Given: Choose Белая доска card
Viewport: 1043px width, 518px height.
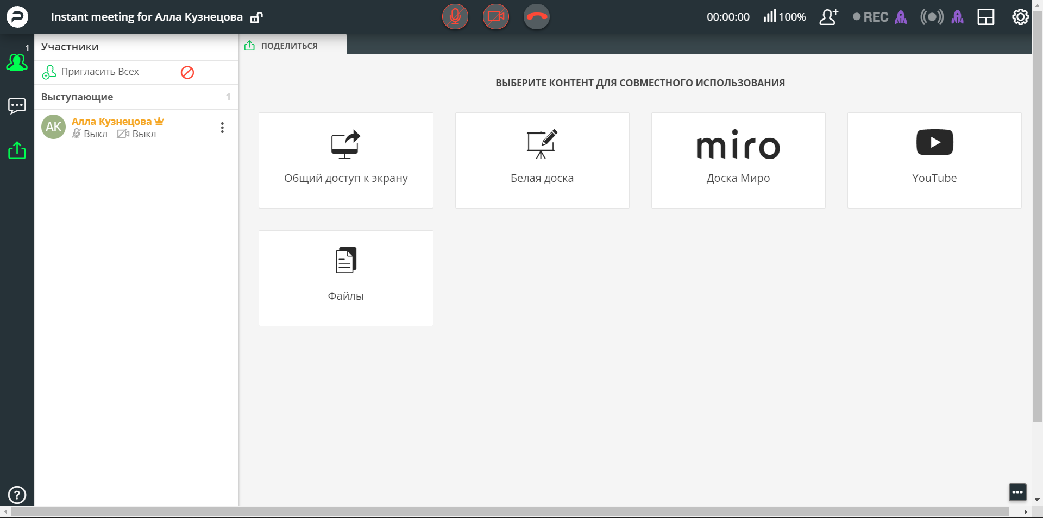Looking at the screenshot, I should tap(542, 160).
